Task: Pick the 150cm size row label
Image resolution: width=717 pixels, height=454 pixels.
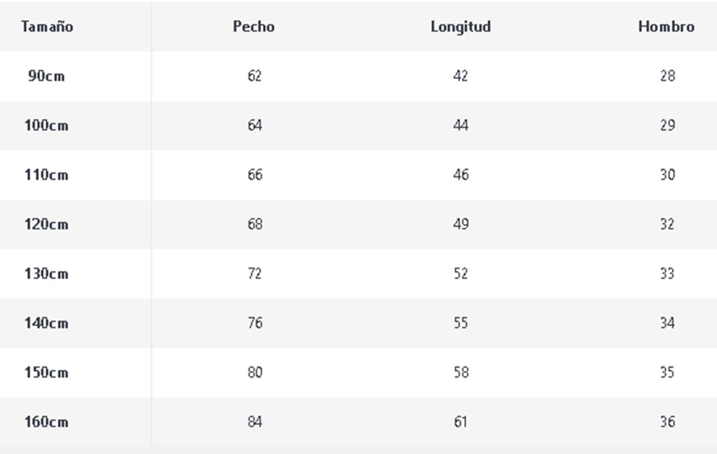Action: (46, 372)
